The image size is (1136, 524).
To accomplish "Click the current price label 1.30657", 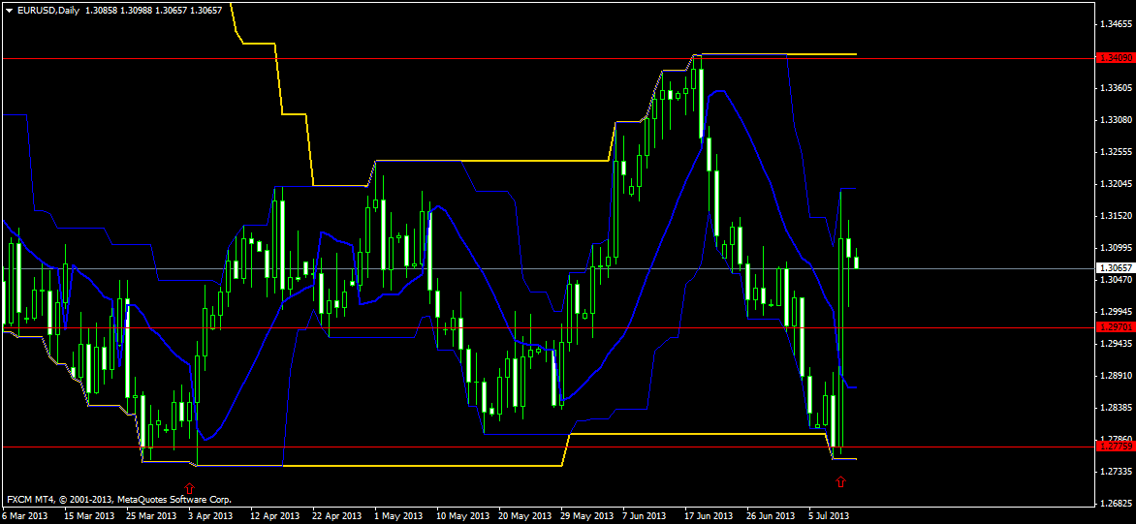I will click(x=1115, y=267).
